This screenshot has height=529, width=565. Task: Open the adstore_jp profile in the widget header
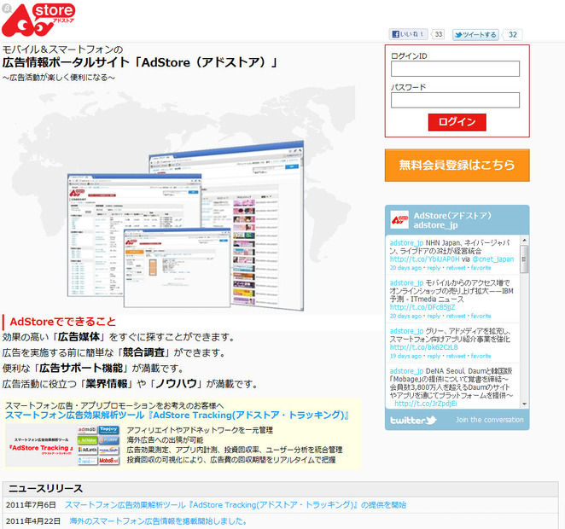[x=435, y=225]
